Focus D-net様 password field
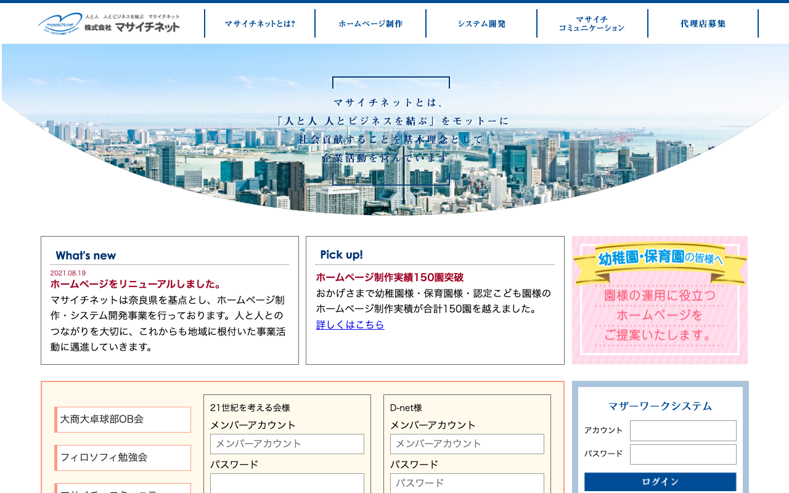Viewport: 789px width, 493px height. [x=467, y=483]
